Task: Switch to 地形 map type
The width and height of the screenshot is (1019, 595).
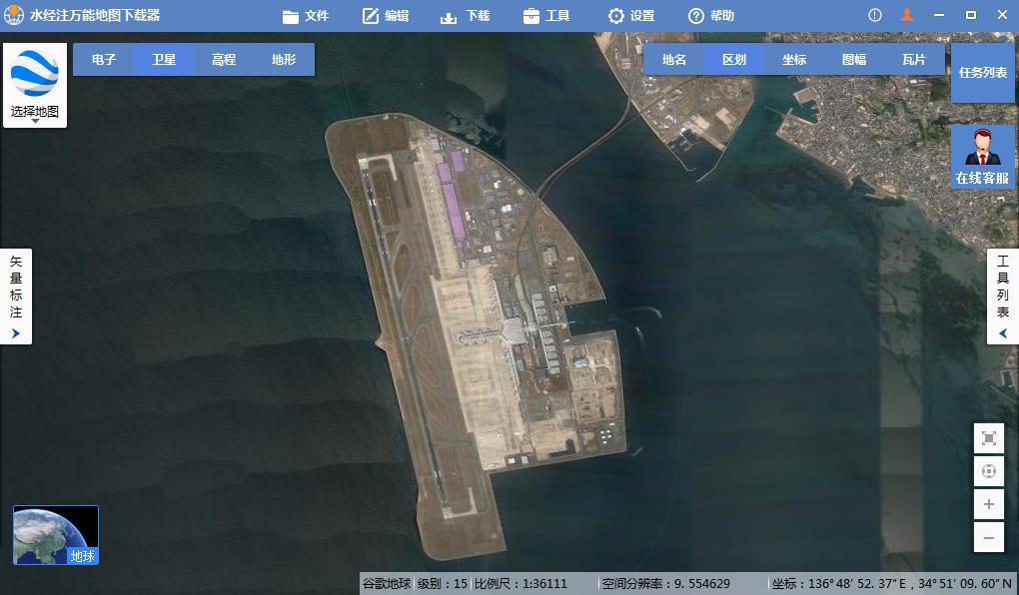Action: (284, 60)
